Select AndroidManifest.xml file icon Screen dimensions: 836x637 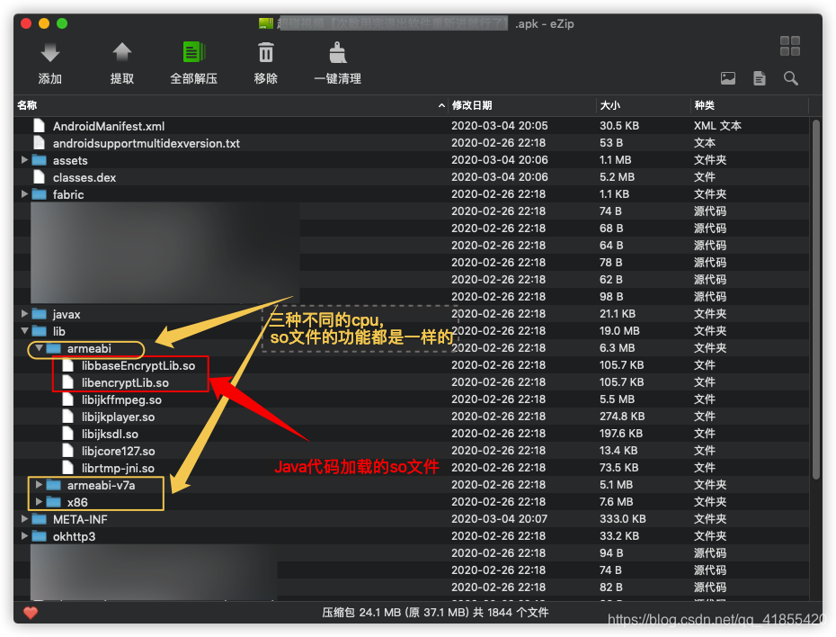pos(39,126)
